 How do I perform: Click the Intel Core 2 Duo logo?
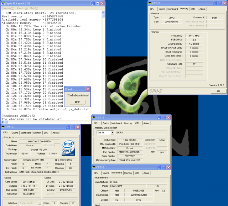coord(68,148)
